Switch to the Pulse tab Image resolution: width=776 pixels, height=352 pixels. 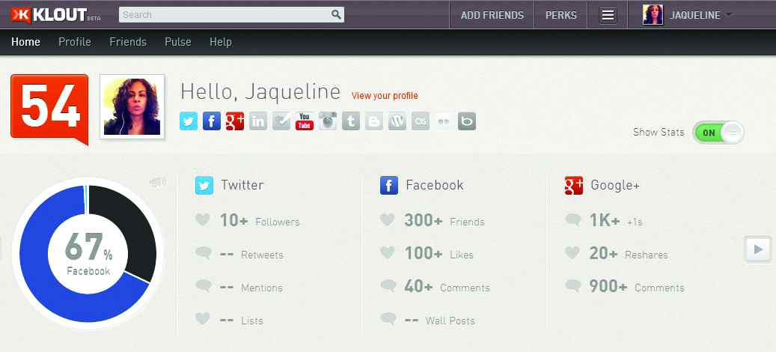coord(178,42)
